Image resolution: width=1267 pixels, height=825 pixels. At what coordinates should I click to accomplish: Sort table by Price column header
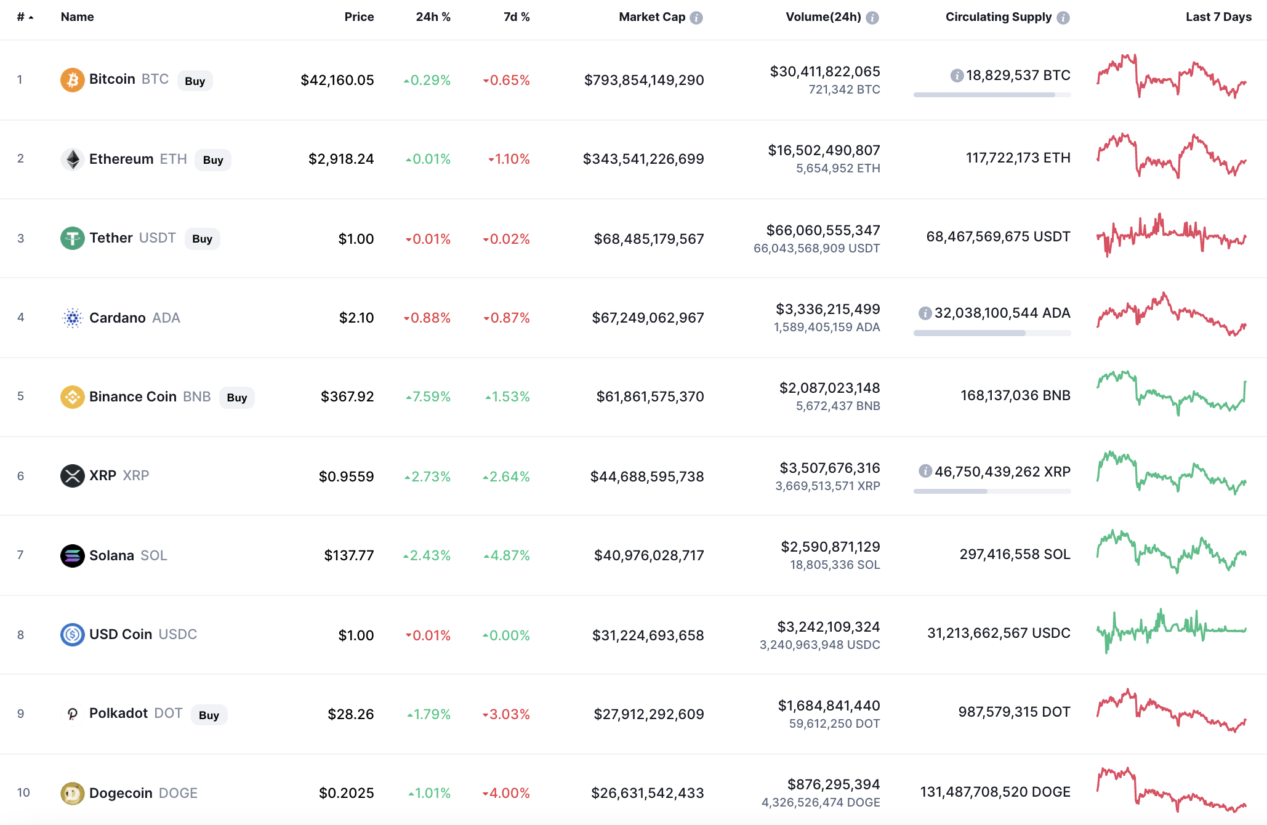(359, 17)
